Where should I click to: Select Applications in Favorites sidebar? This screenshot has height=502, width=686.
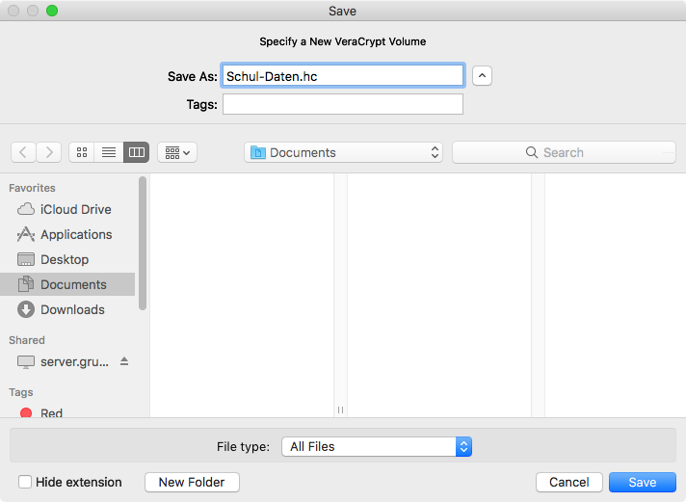pyautogui.click(x=75, y=234)
